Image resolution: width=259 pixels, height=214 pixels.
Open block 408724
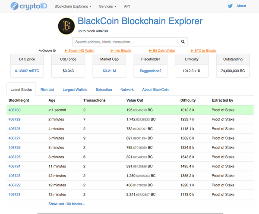pos(15,166)
